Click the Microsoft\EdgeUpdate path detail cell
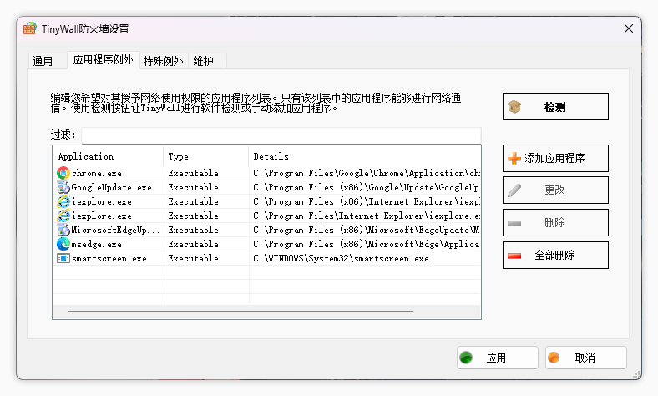The image size is (658, 396). (x=367, y=230)
